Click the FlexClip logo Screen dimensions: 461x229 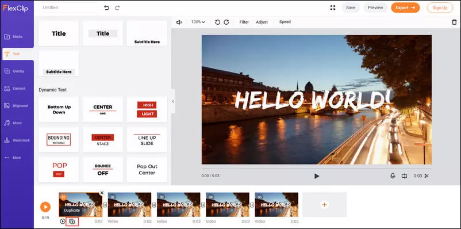(16, 8)
